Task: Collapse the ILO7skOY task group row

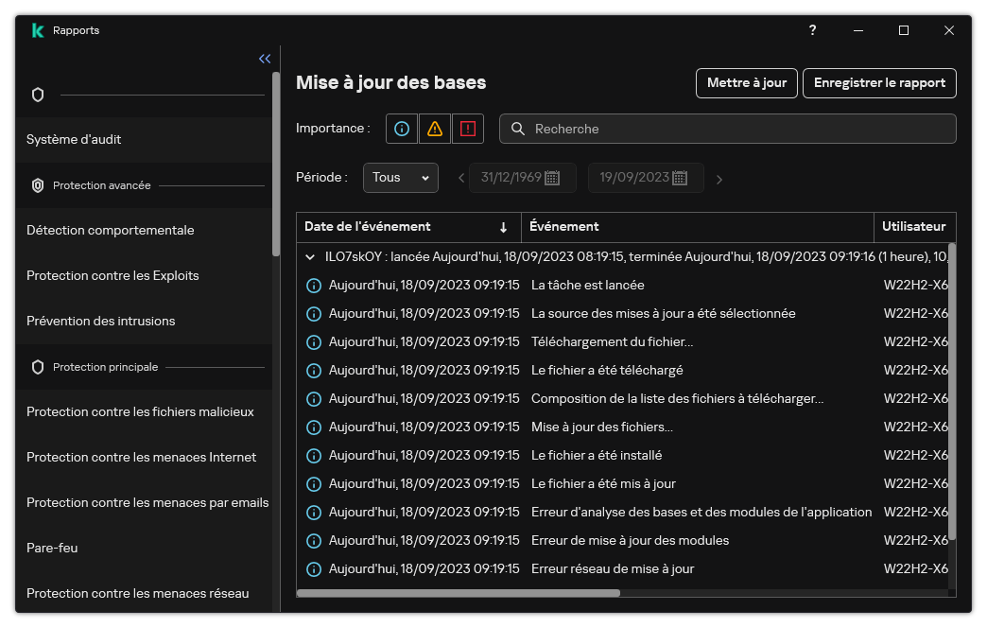Action: (x=310, y=256)
